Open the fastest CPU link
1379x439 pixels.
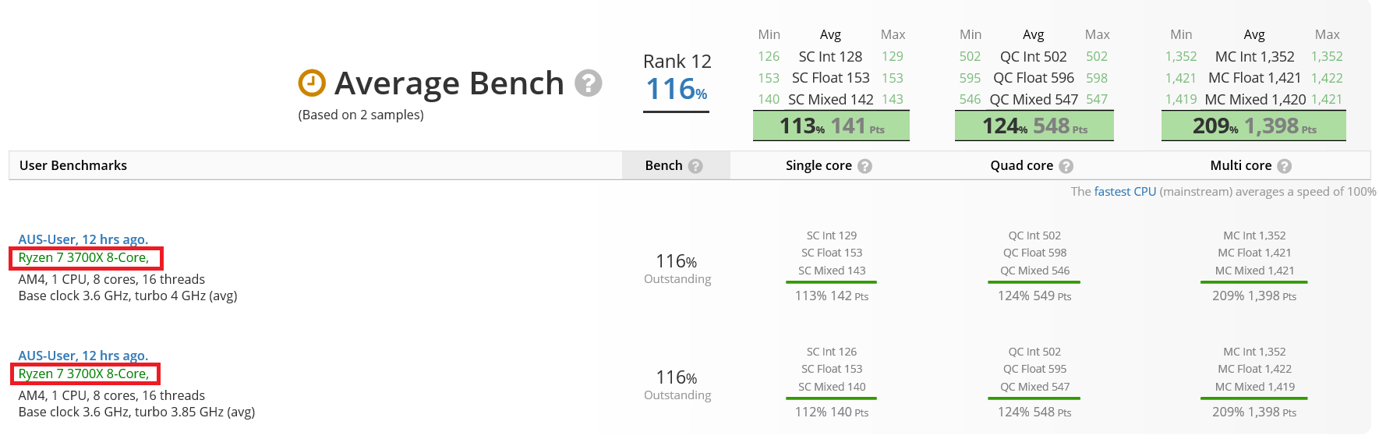click(x=1125, y=192)
